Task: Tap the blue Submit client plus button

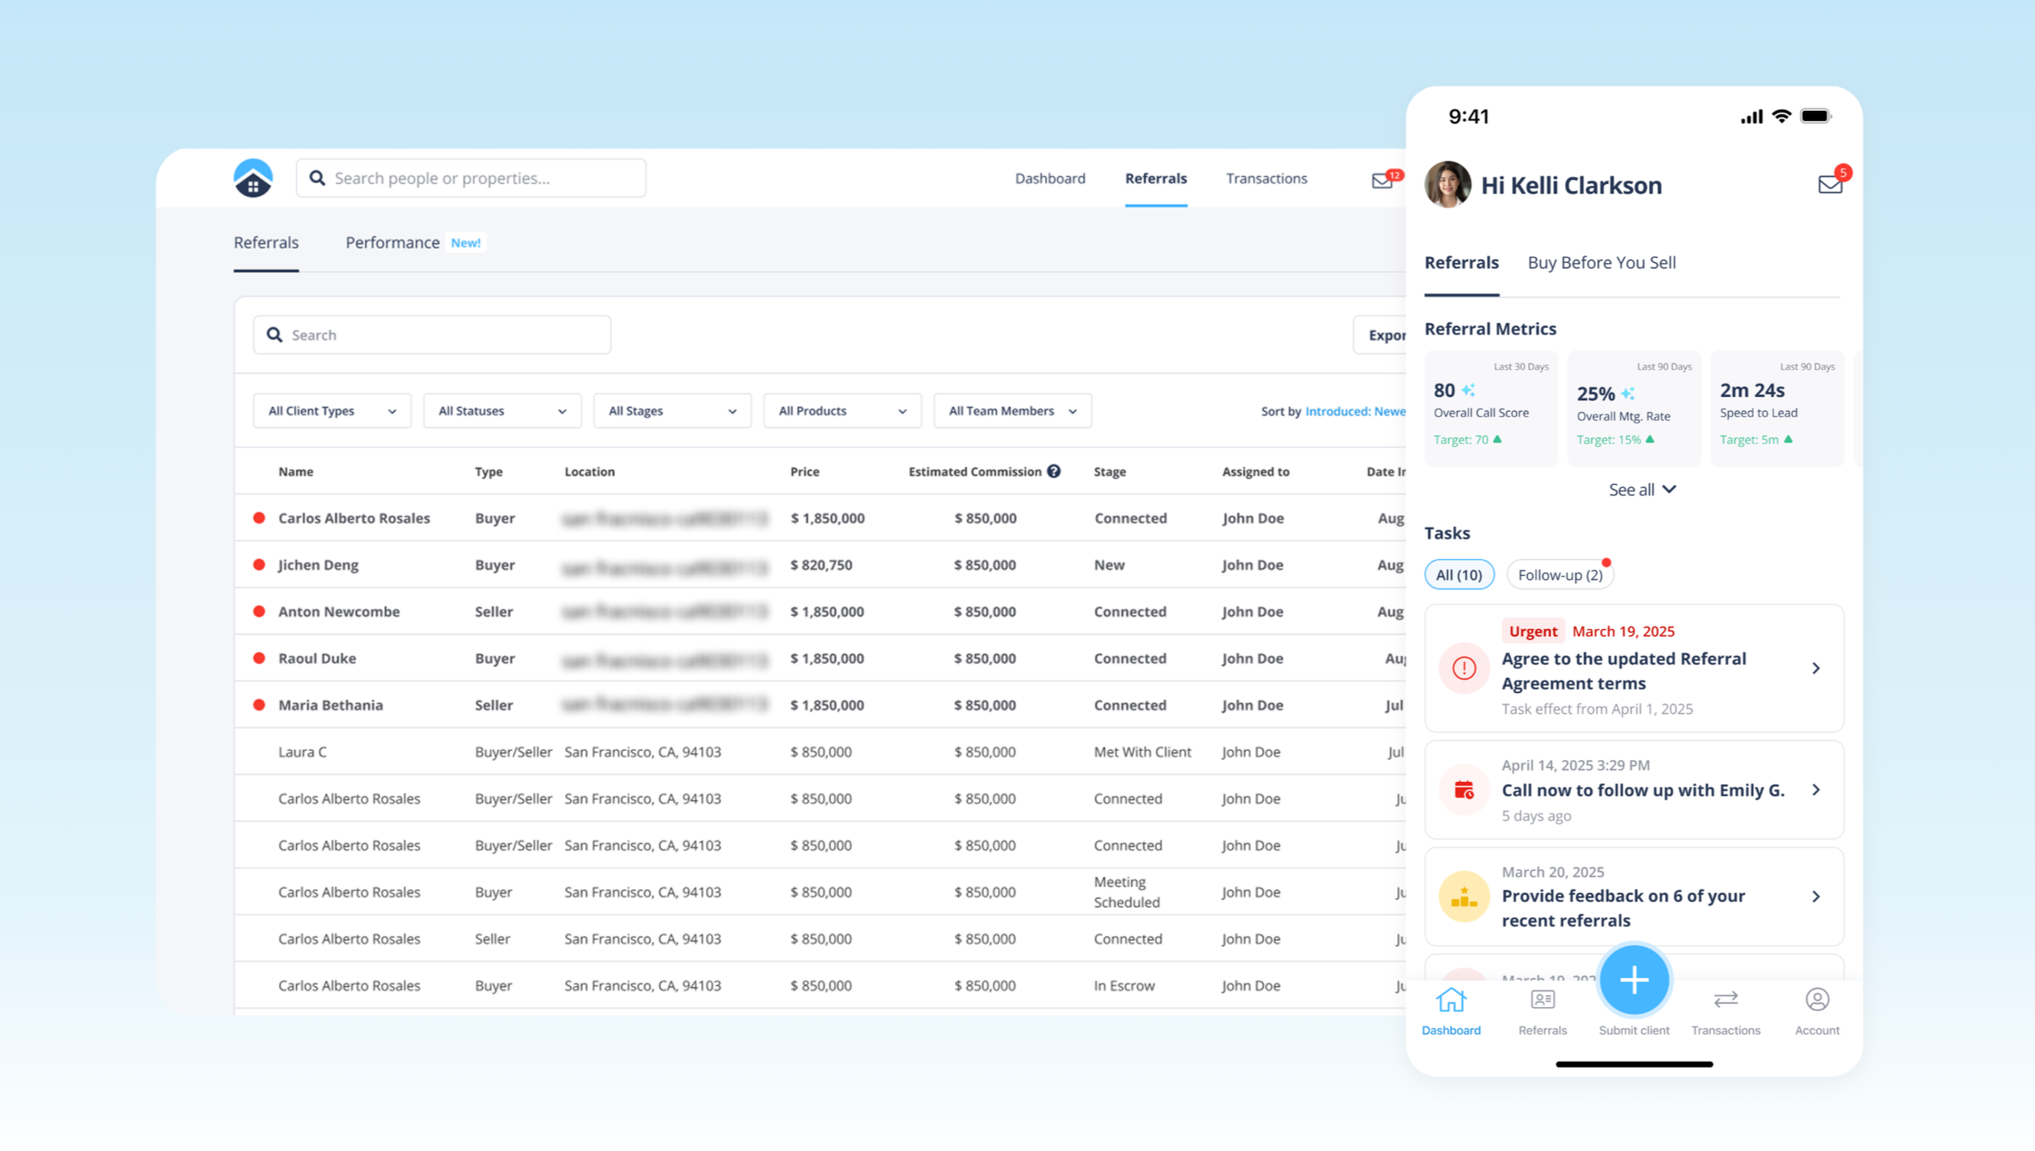Action: 1633,979
